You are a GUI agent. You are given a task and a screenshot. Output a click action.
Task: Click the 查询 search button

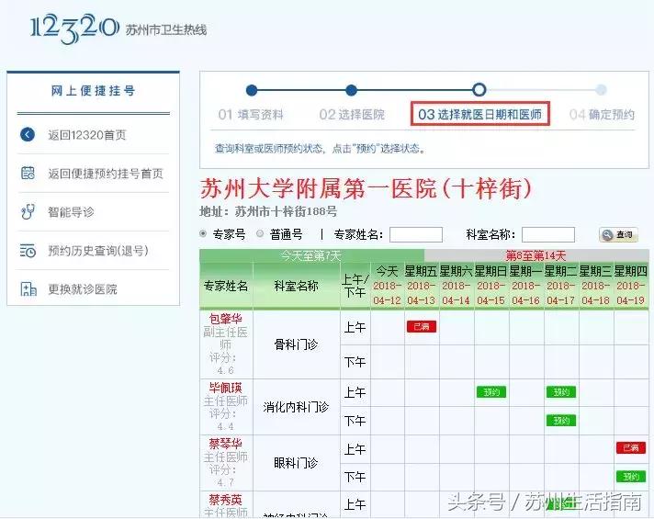(618, 235)
